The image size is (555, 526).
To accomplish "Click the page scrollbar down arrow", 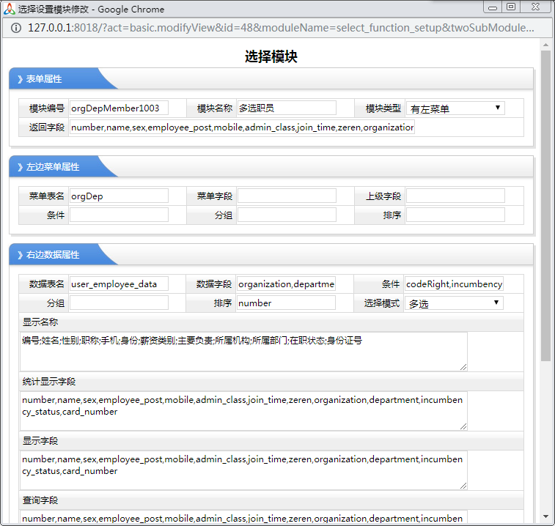I will (x=545, y=517).
